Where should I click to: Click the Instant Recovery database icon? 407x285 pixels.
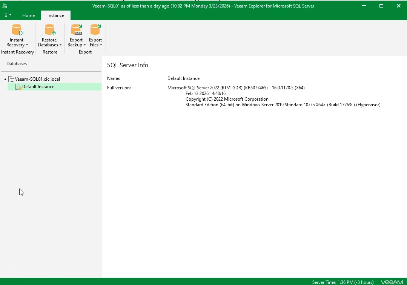[x=18, y=29]
